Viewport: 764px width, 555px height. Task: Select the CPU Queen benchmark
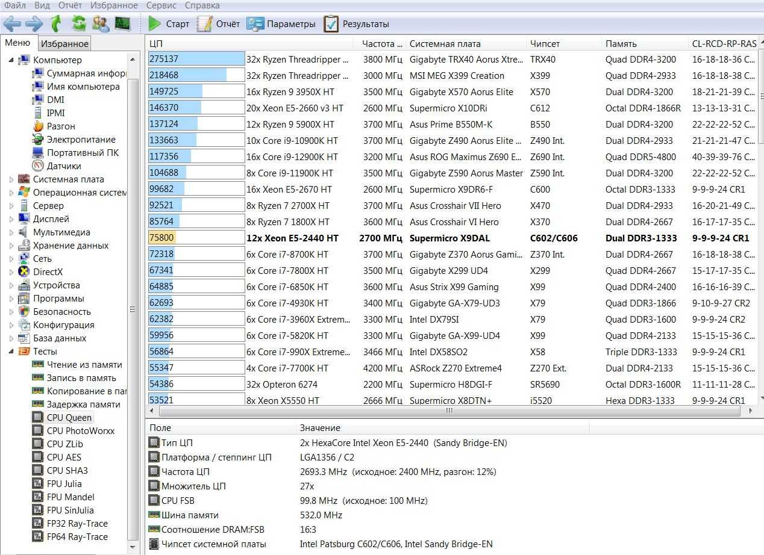[62, 418]
